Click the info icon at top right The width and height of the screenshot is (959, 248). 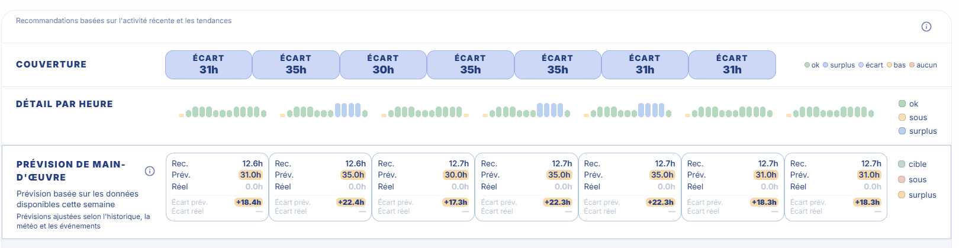926,27
